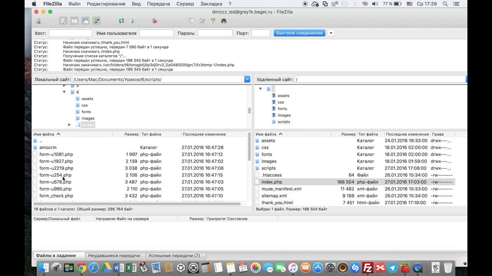The image size is (492, 276).
Task: Open Google Drive from the Dock
Action: (x=106, y=268)
